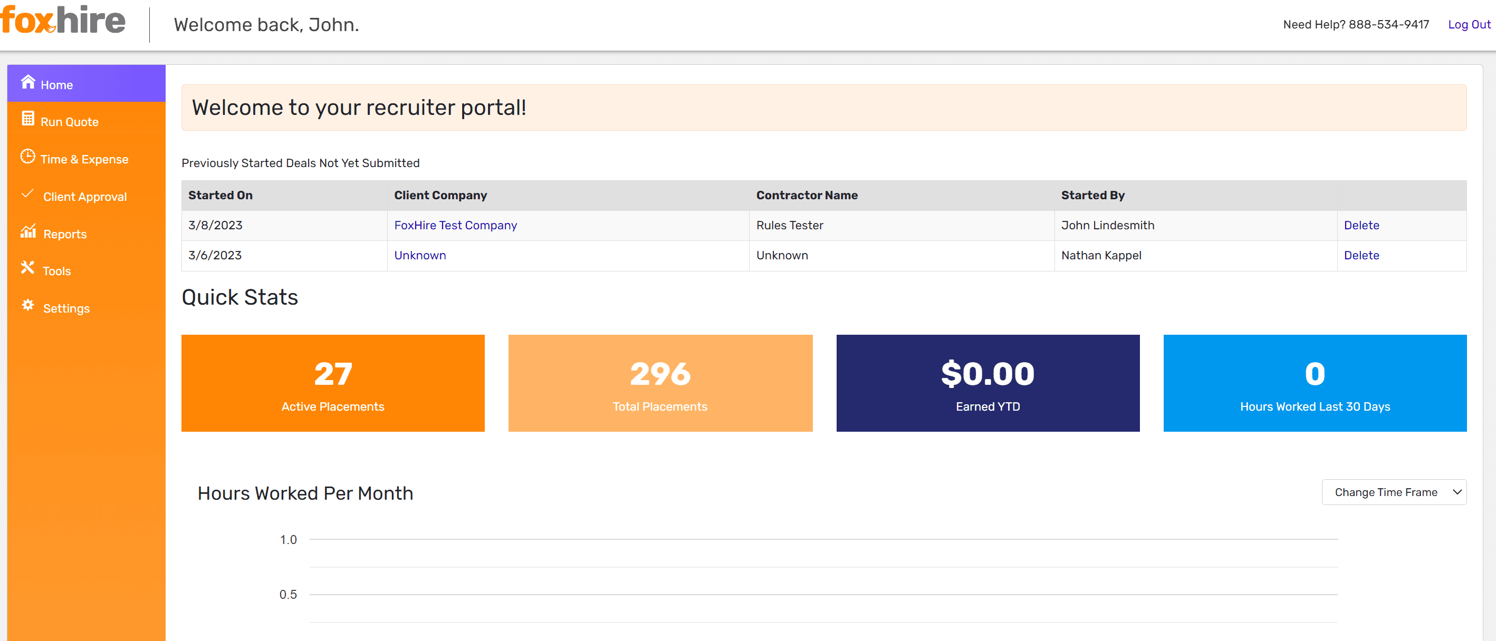Open the Unknown client company link

(x=420, y=256)
